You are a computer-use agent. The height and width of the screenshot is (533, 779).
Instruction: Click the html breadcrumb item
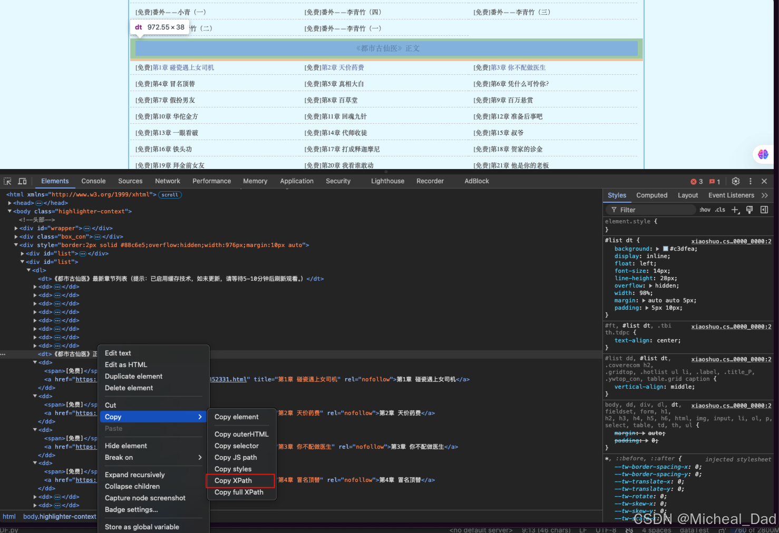point(9,517)
